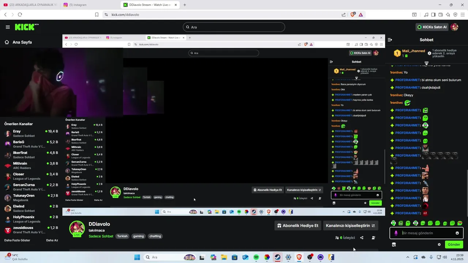The image size is (468, 263).
Task: Reload the browser page
Action: coord(20,15)
